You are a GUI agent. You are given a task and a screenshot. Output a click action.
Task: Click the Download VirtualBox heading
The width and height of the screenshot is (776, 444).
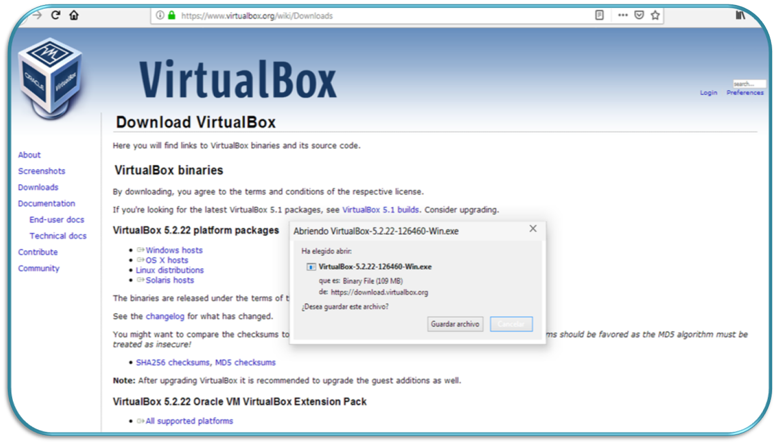tap(196, 122)
